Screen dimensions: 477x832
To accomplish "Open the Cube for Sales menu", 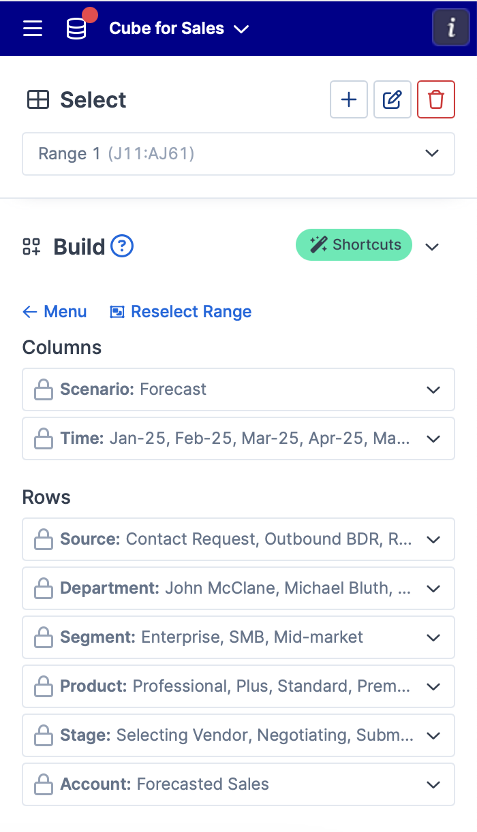I will tap(179, 29).
